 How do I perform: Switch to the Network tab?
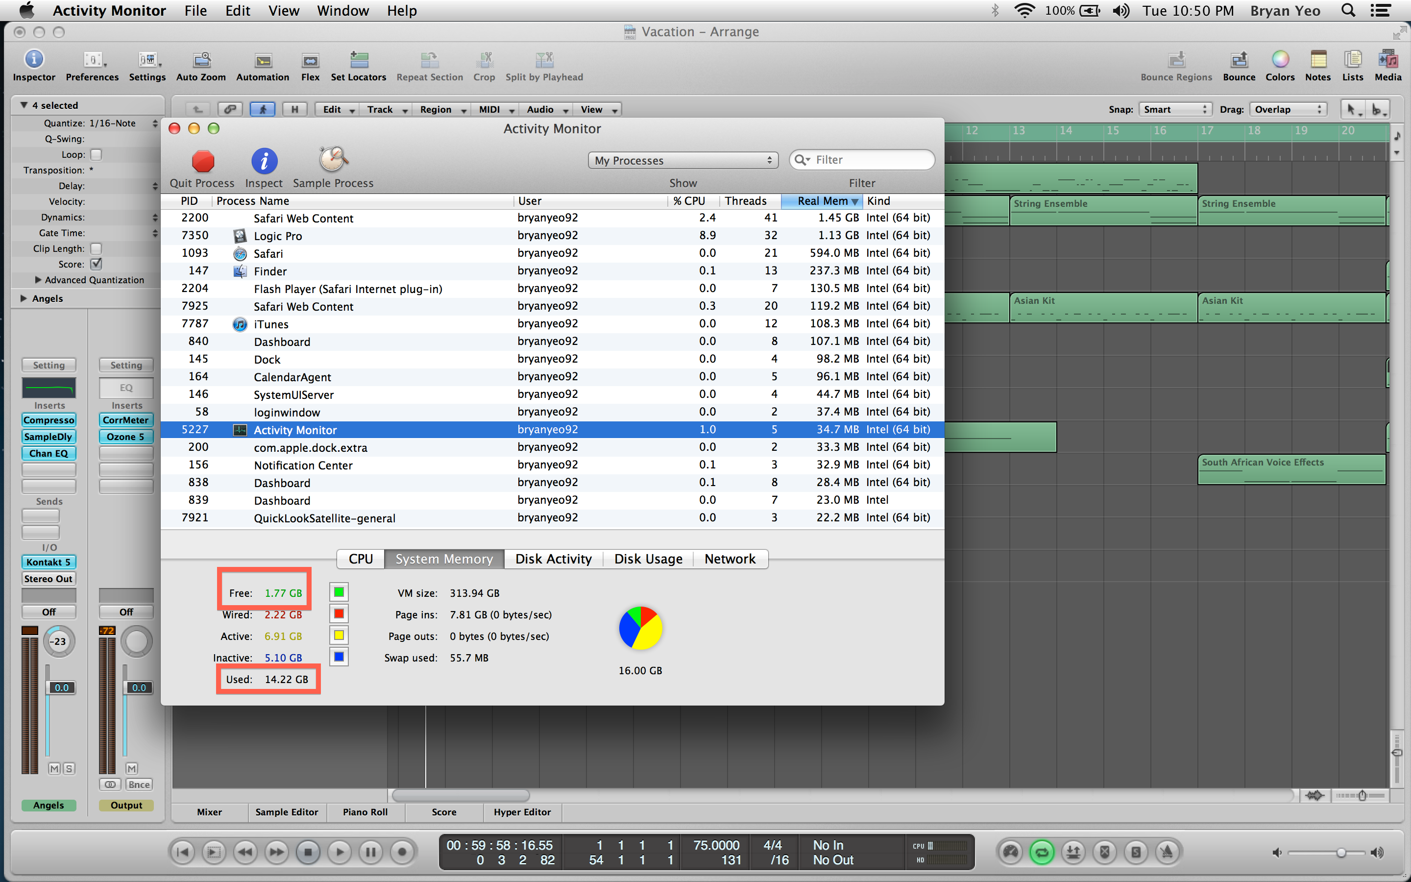tap(730, 559)
